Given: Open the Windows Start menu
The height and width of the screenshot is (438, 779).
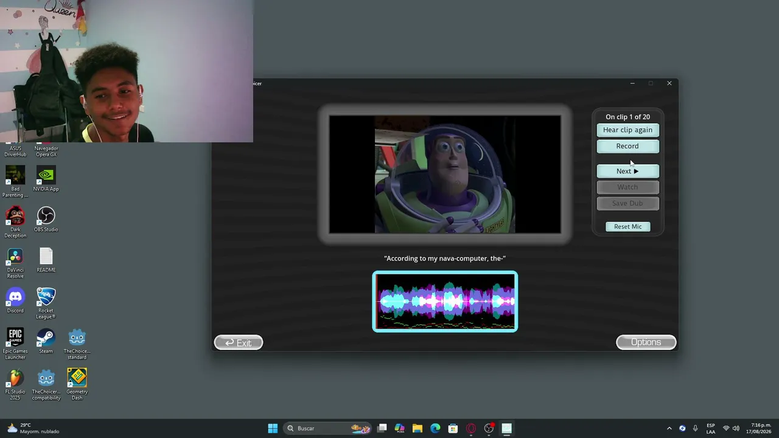Looking at the screenshot, I should [x=273, y=428].
